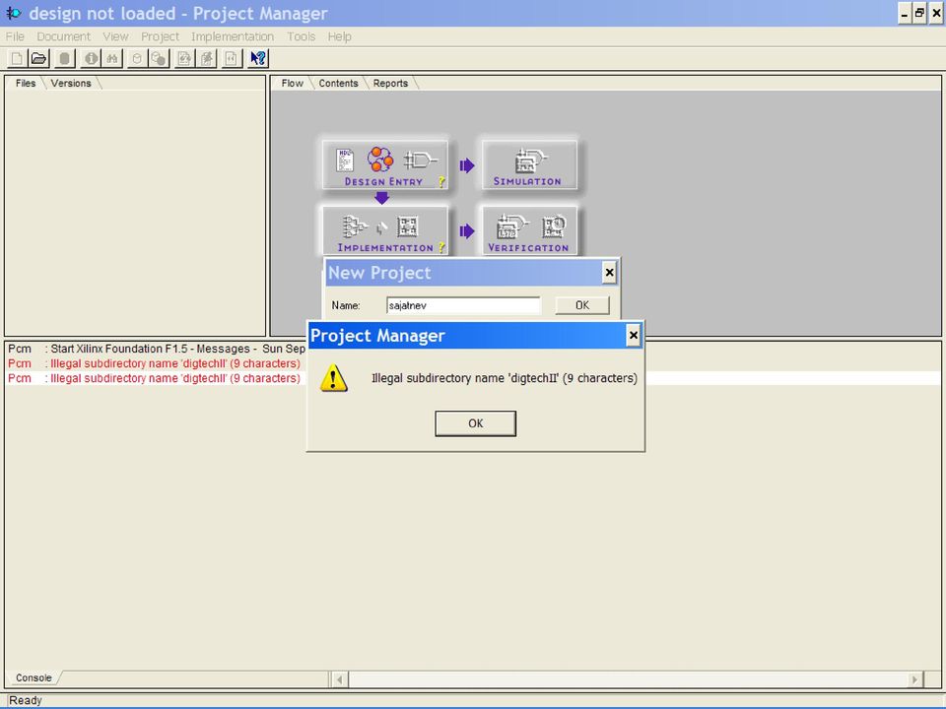The width and height of the screenshot is (946, 709).
Task: Restore down the main Project Manager window
Action: coord(919,13)
